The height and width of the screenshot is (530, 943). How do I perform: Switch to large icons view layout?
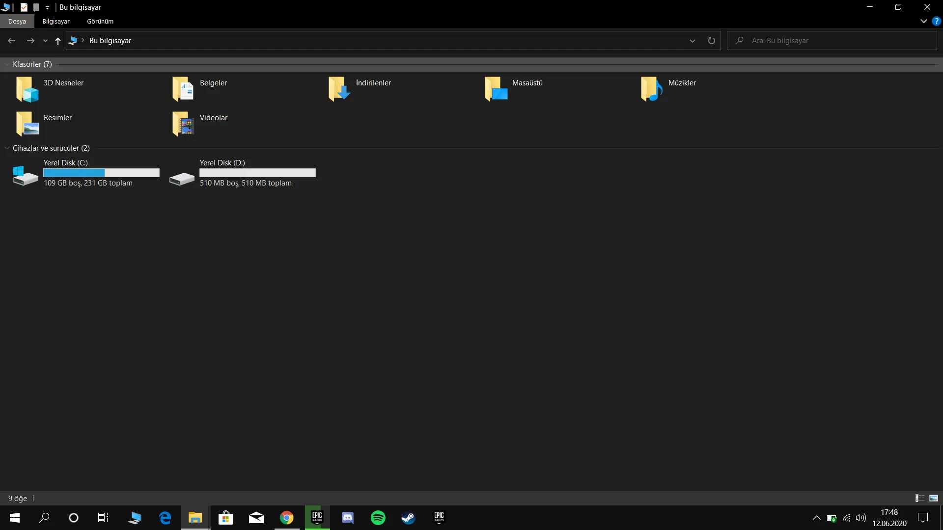[934, 498]
